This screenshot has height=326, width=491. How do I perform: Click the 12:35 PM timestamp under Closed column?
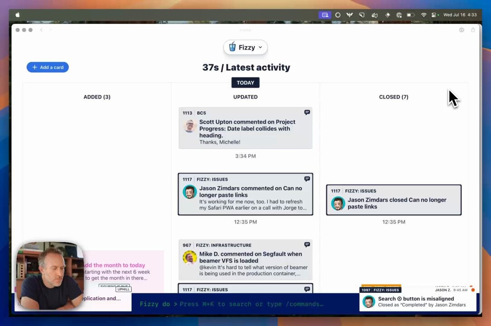click(x=394, y=222)
